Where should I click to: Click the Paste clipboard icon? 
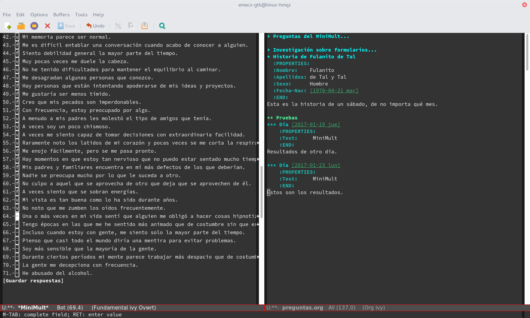pyautogui.click(x=145, y=26)
